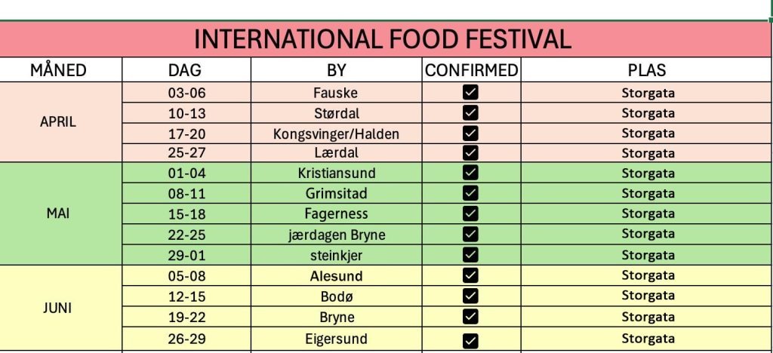The width and height of the screenshot is (773, 353).
Task: Uncheck the Alesund confirmed checkbox
Action: coord(470,275)
